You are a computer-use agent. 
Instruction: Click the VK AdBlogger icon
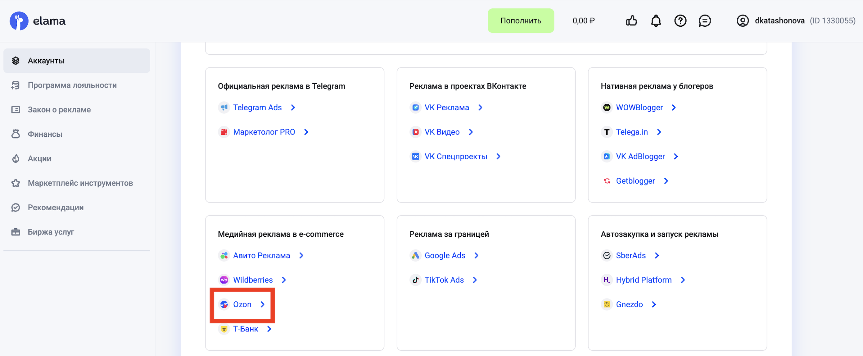coord(607,157)
